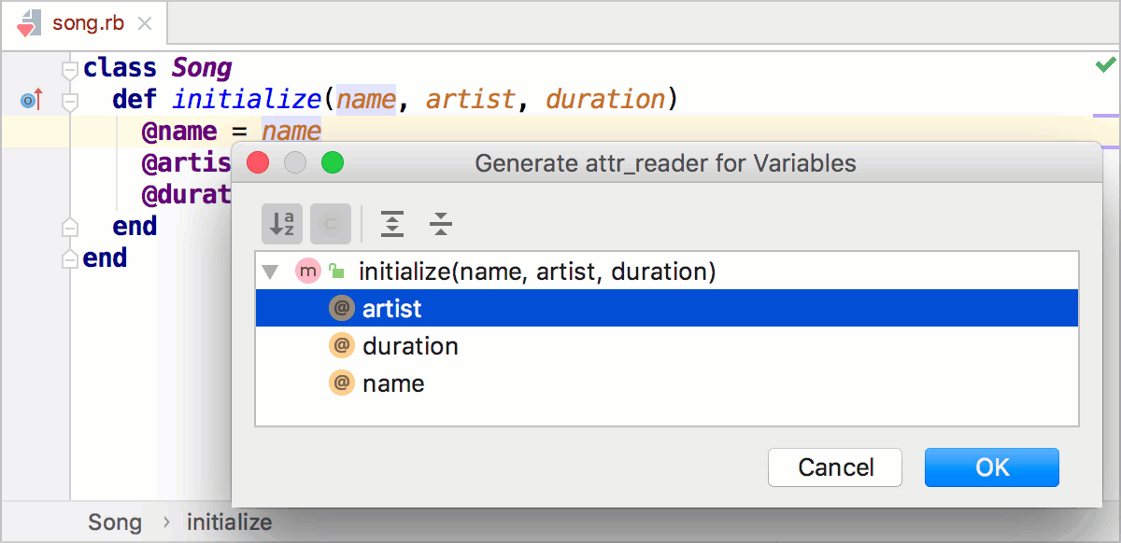Click the Collapse All icon in the dialog toolbar
Image resolution: width=1121 pixels, height=543 pixels.
440,224
